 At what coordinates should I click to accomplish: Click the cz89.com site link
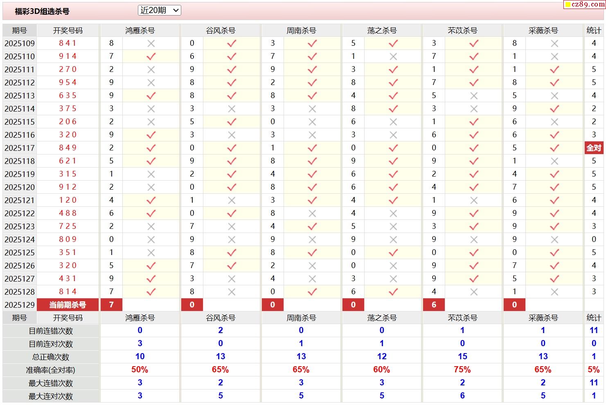pos(584,4)
